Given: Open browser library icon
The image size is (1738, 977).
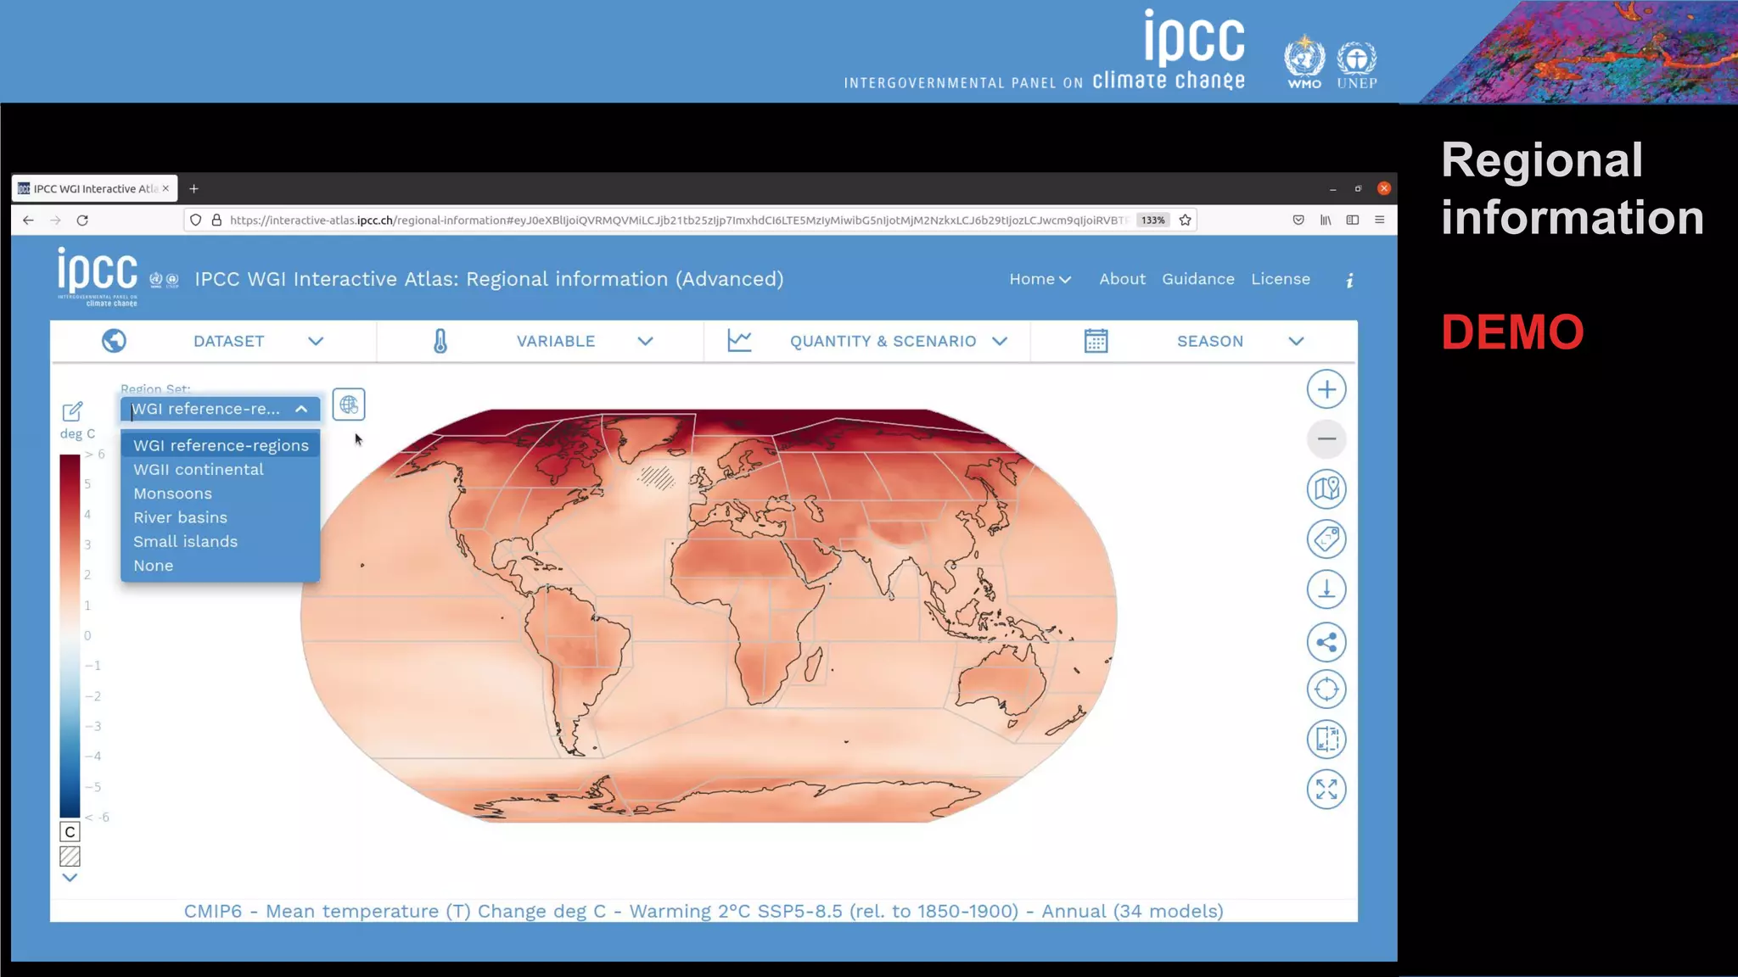Looking at the screenshot, I should [1326, 221].
